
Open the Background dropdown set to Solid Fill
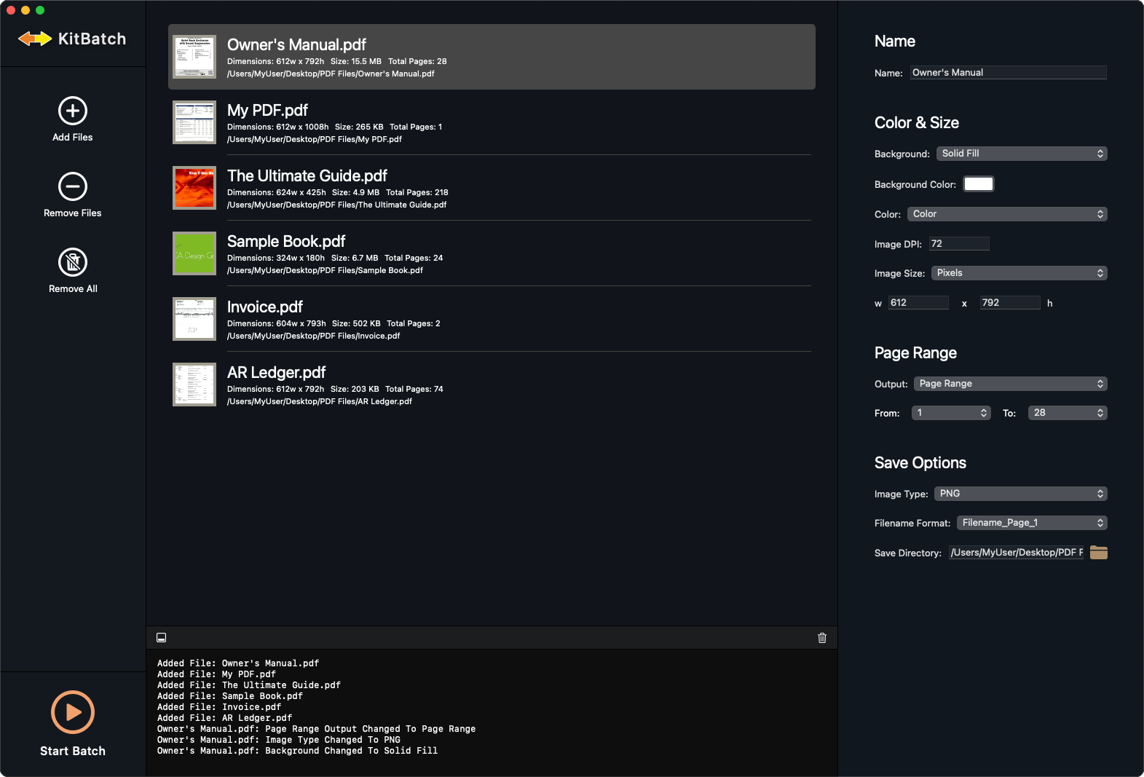1022,154
